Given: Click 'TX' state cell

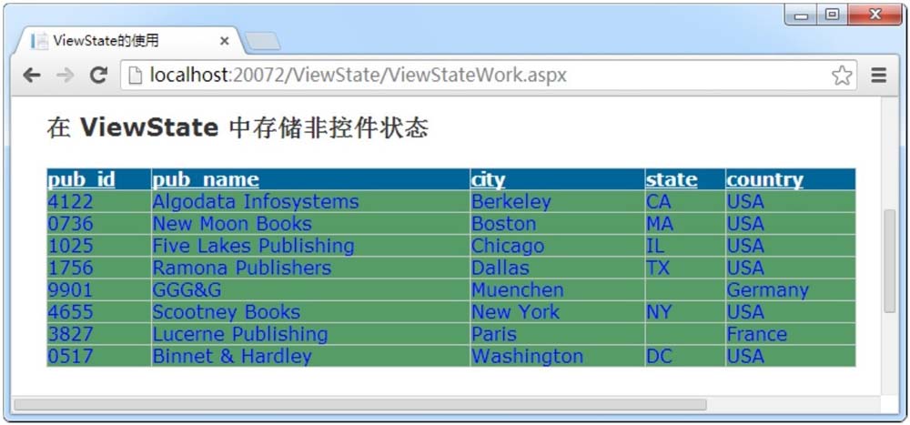Looking at the screenshot, I should (685, 268).
